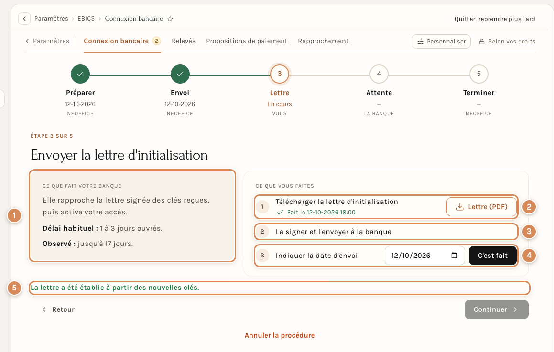Click Selon vos droits text
554x352 pixels.
click(511, 41)
